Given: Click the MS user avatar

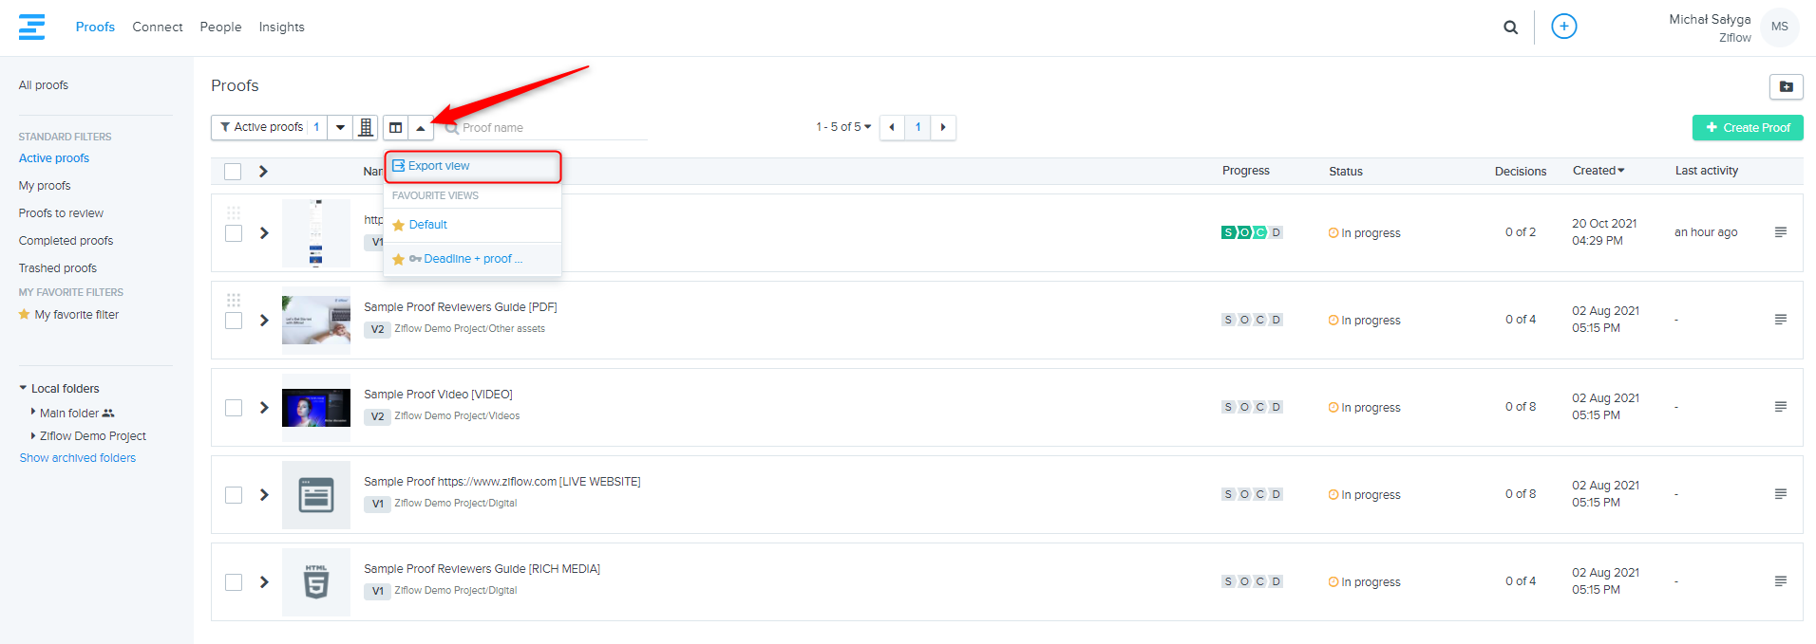Looking at the screenshot, I should (x=1779, y=27).
